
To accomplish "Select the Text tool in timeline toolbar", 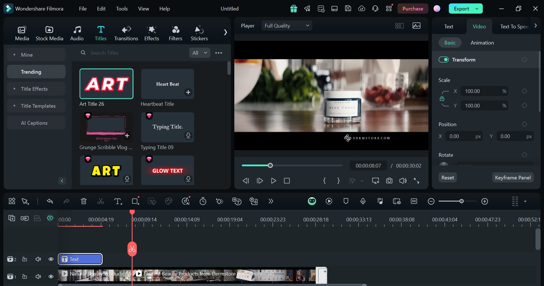I will point(118,201).
